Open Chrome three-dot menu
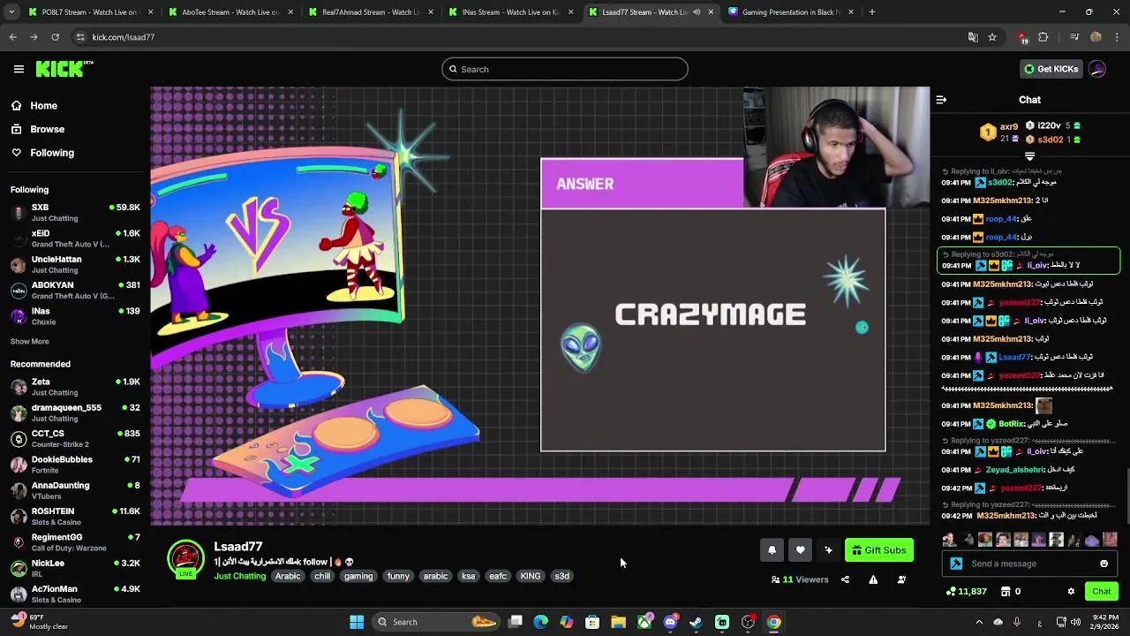The image size is (1130, 636). pos(1118,37)
